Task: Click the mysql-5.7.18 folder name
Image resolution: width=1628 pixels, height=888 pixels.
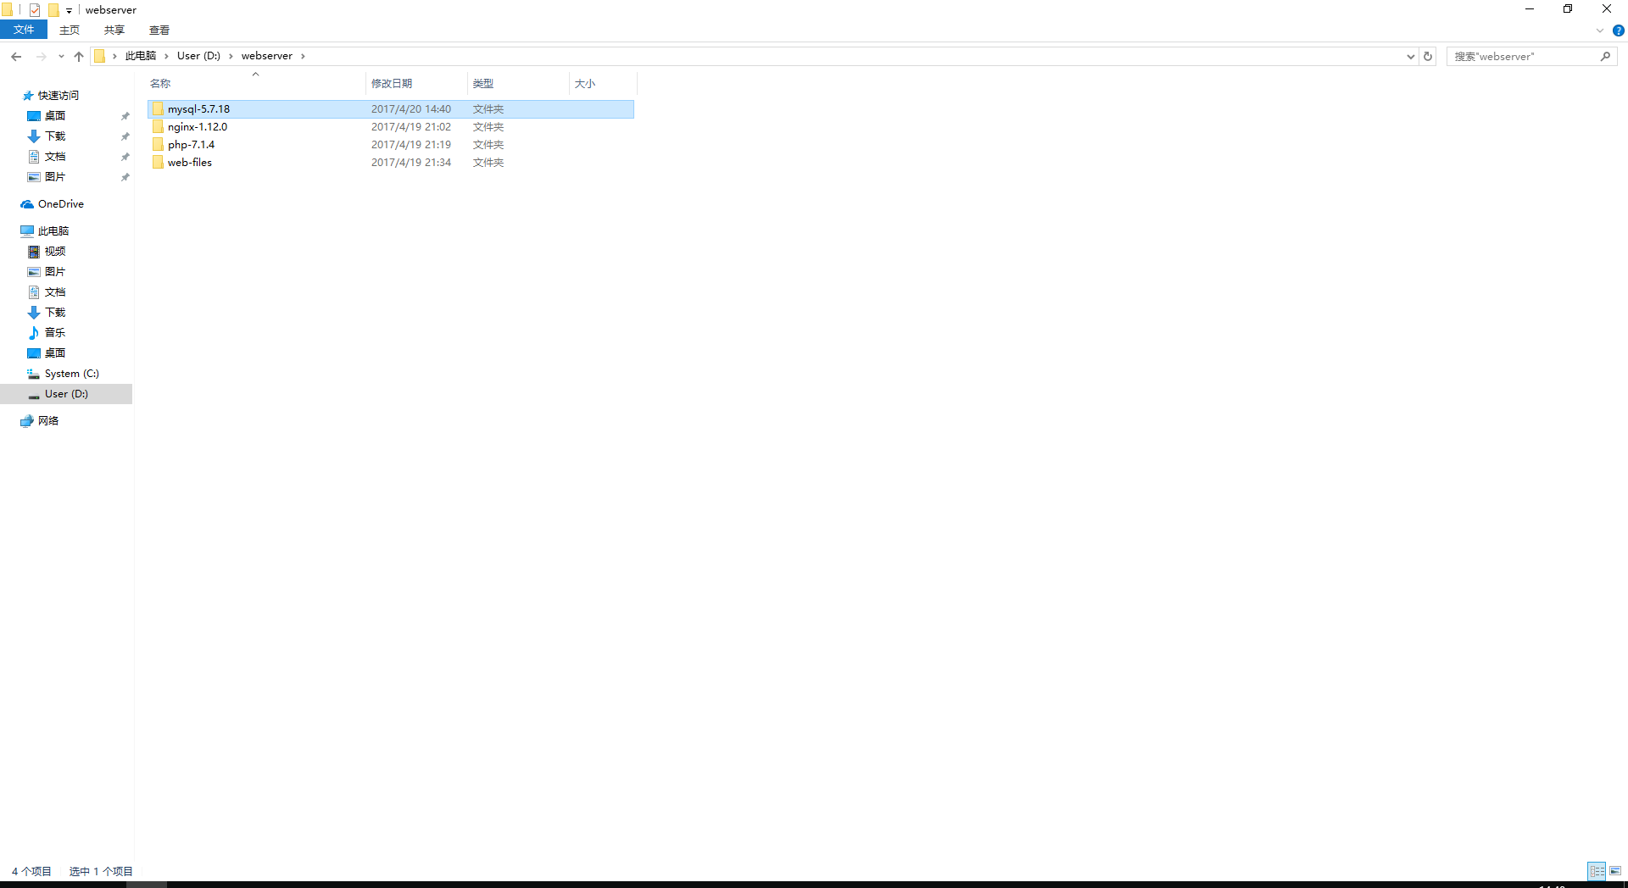Action: pos(198,109)
